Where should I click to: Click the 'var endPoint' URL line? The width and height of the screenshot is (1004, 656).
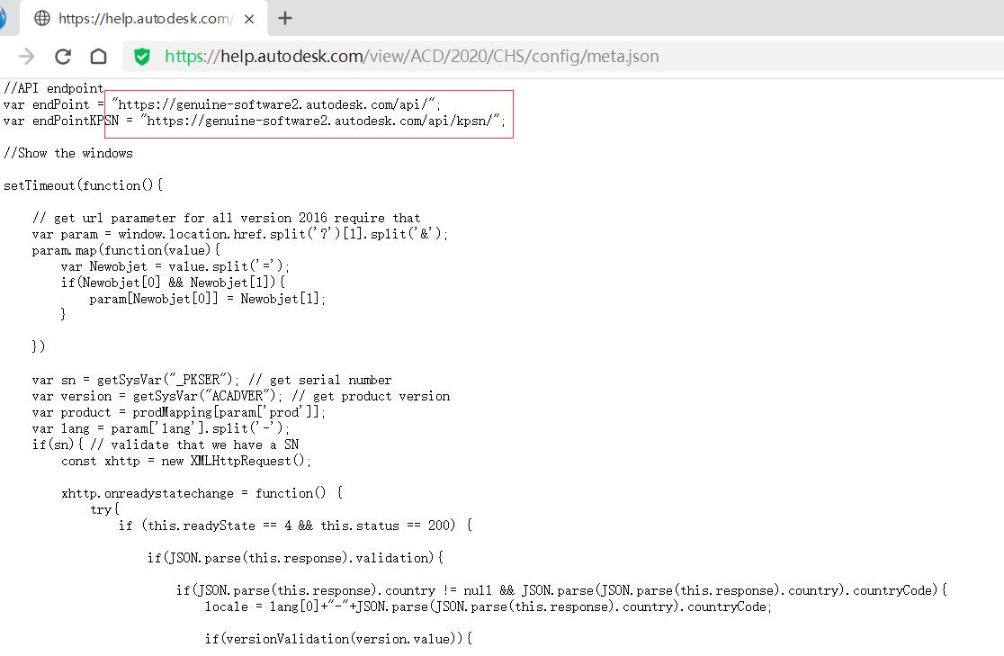(x=221, y=104)
